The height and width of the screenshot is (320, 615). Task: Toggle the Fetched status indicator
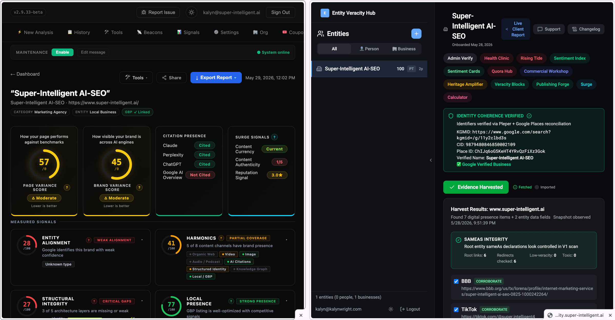tap(522, 187)
